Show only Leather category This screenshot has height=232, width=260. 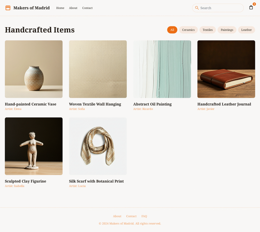(x=246, y=30)
